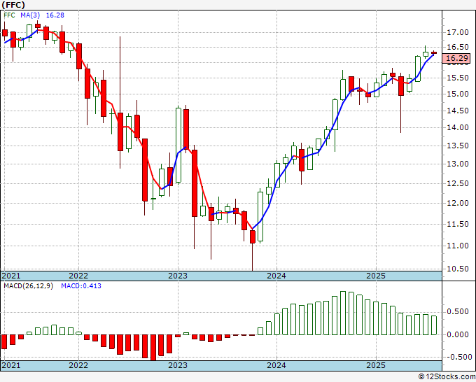Click the FFC legend label
The image size is (476, 382).
[x=9, y=15]
